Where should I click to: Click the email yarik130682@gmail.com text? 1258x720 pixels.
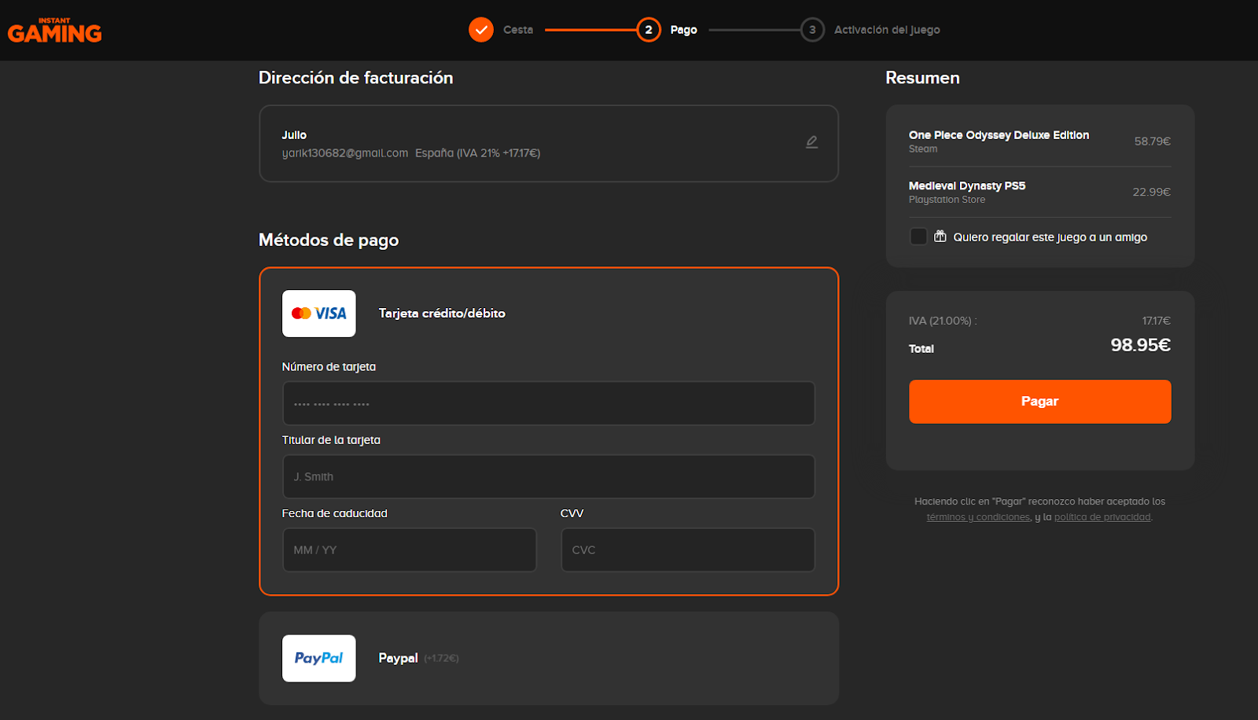(345, 153)
